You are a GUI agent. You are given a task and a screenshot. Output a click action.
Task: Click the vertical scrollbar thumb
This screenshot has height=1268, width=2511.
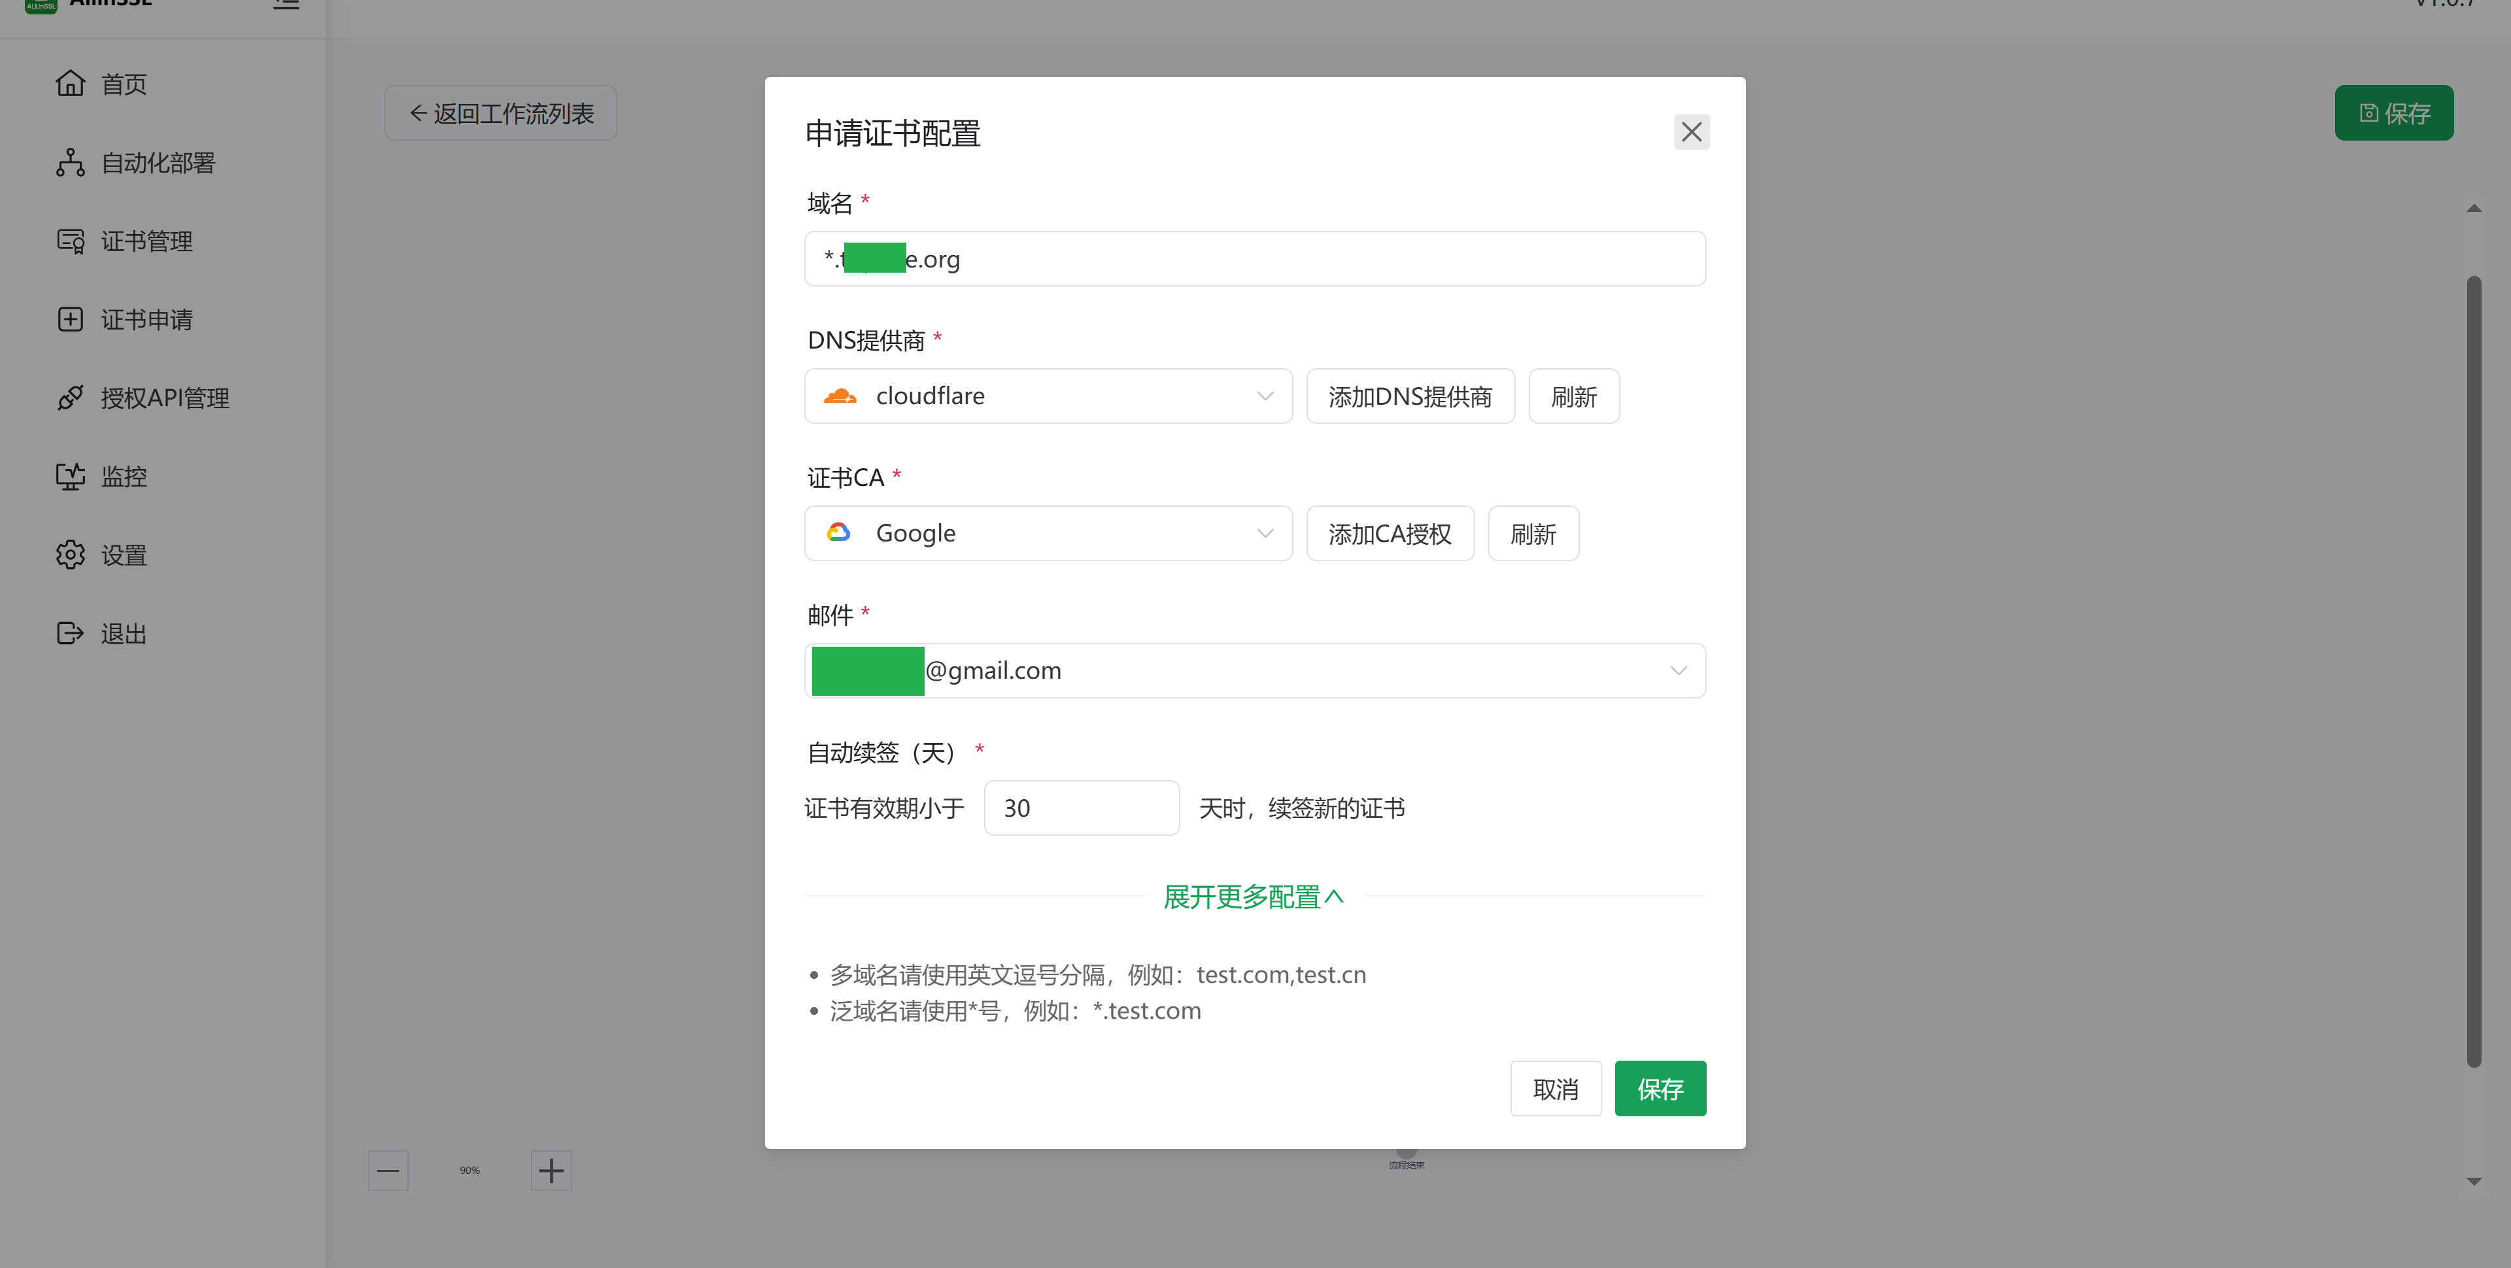pyautogui.click(x=2474, y=672)
